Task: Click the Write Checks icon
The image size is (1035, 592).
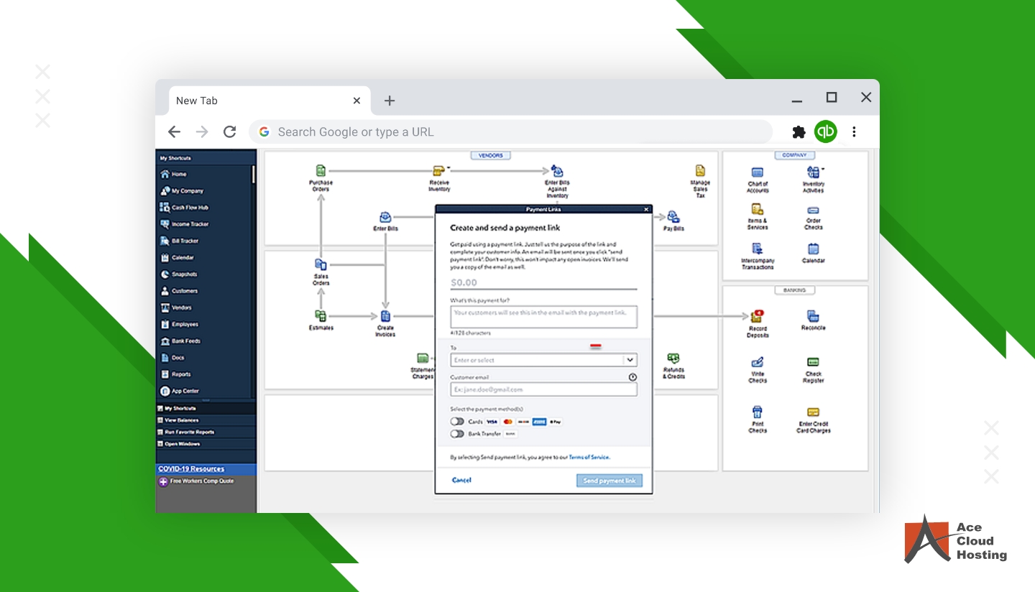Action: (x=757, y=363)
